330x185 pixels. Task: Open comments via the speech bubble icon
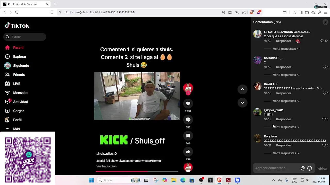click(188, 119)
